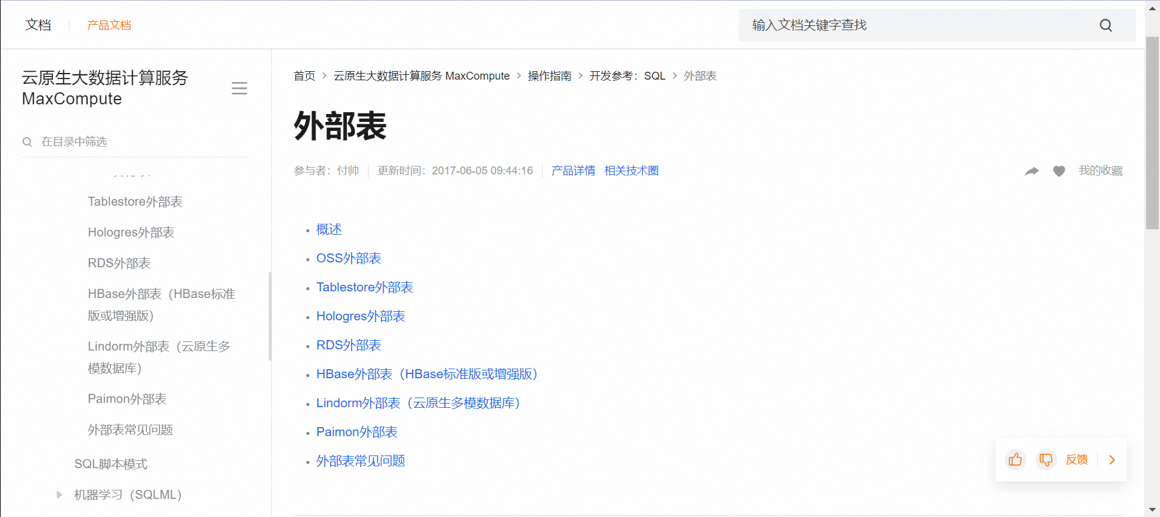Click the sidebar tree scrollbar thumb
Viewport: 1160px width, 517px height.
(270, 317)
